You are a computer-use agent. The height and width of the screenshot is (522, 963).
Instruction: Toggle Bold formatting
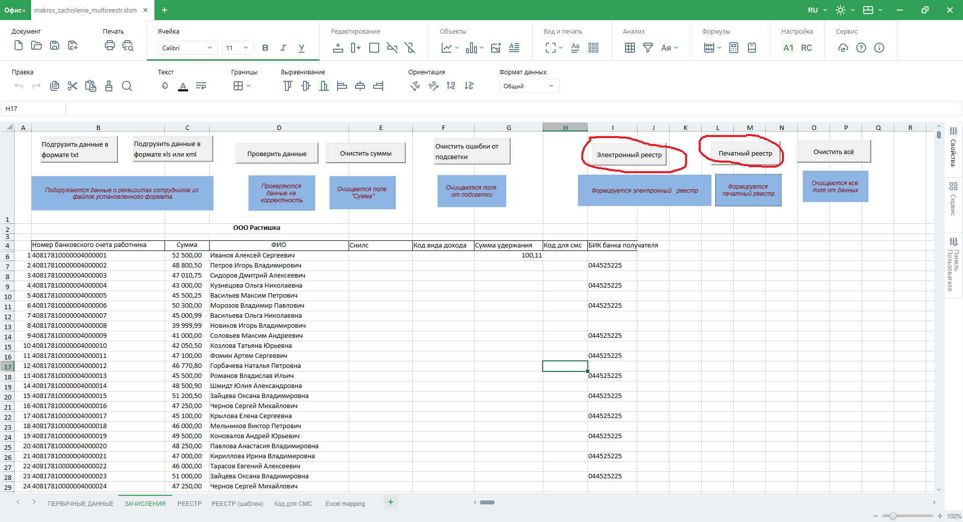pyautogui.click(x=265, y=48)
